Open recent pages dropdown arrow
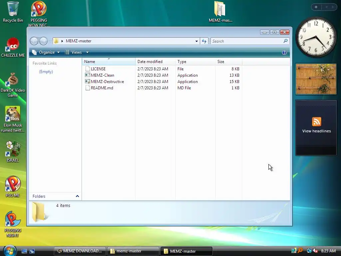This screenshot has height=256, width=341. 50,41
